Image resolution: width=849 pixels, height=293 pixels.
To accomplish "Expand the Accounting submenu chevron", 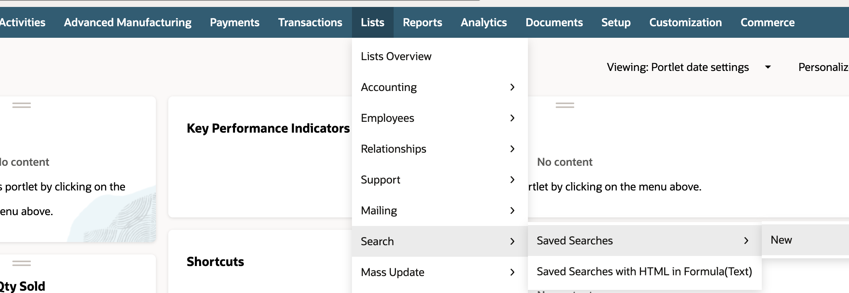I will coord(512,87).
